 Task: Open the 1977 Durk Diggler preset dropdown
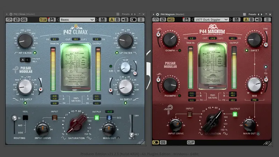211,20
